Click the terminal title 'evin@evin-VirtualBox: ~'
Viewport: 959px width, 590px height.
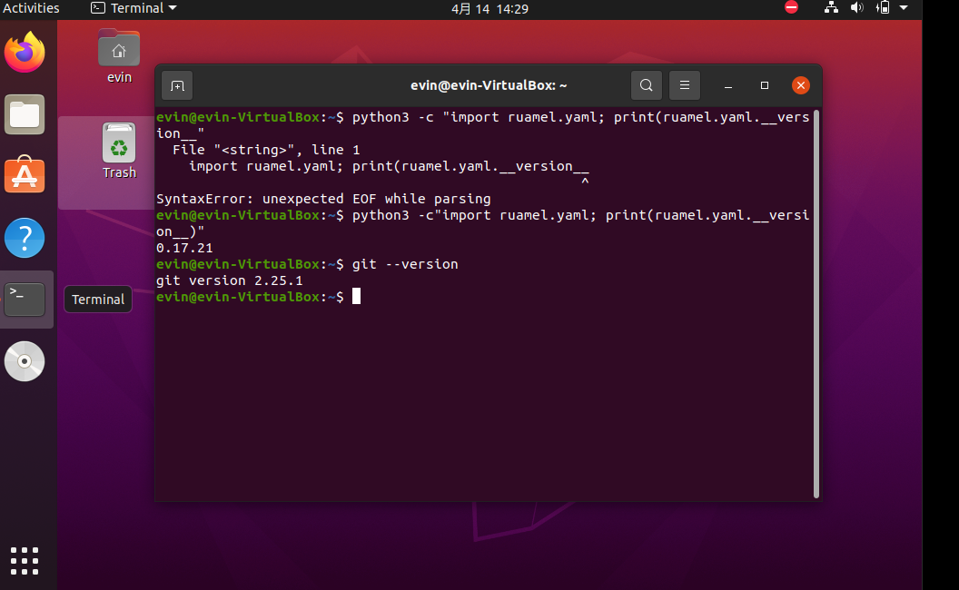pyautogui.click(x=488, y=85)
